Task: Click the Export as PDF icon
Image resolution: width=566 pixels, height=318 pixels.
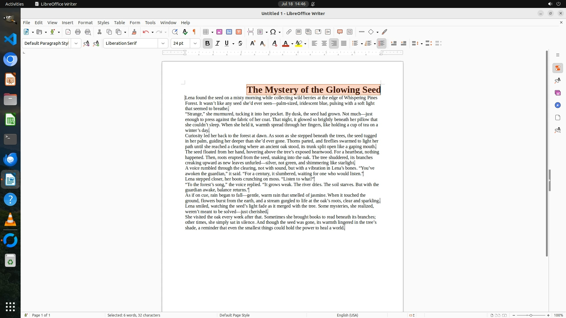Action: point(68,32)
